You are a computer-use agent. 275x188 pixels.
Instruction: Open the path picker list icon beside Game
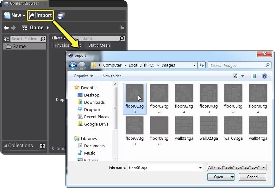coord(24,28)
